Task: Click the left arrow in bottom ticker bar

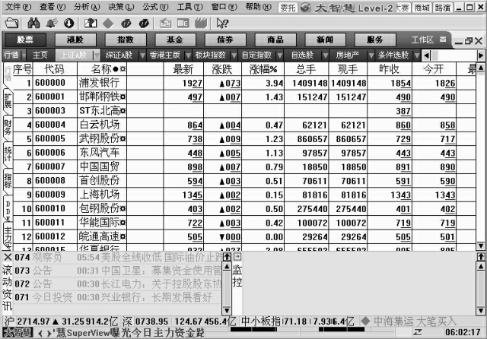Action: [x=40, y=334]
